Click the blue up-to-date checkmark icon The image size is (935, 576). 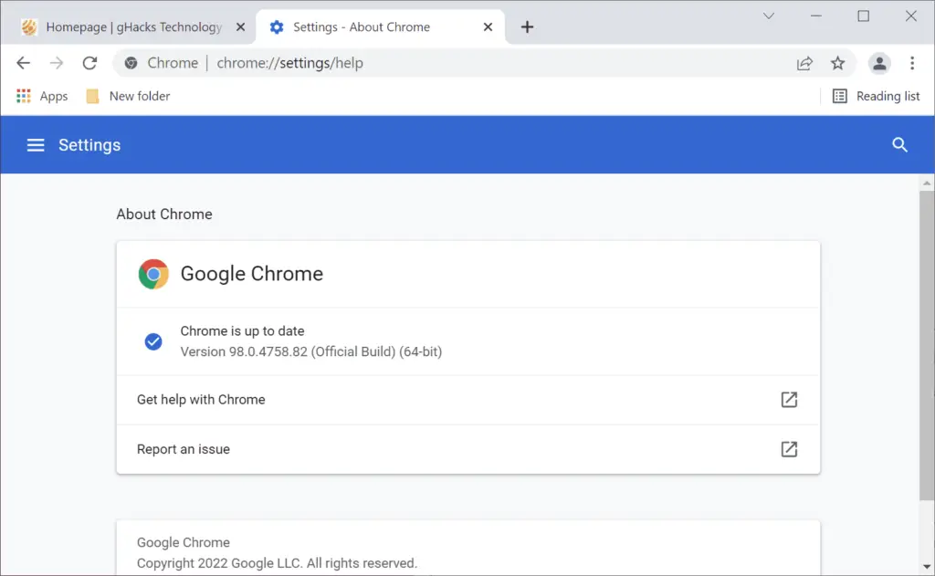coord(153,341)
